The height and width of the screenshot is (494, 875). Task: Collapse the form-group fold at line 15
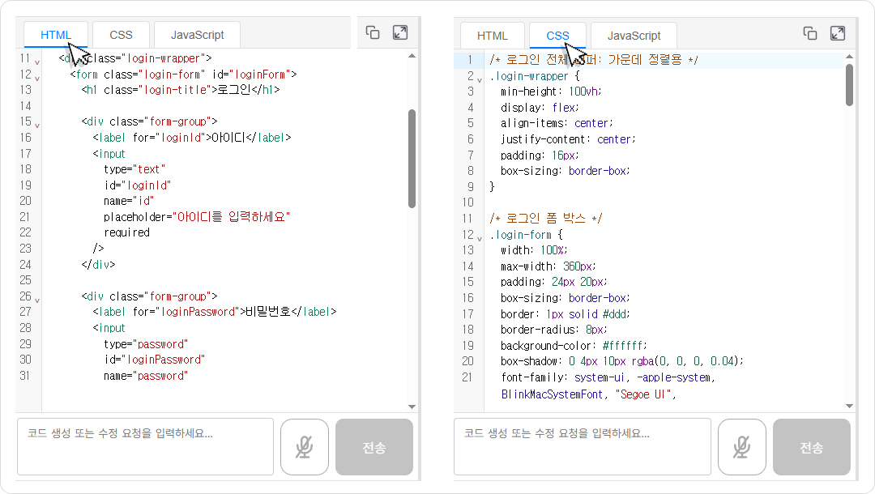[x=36, y=126]
